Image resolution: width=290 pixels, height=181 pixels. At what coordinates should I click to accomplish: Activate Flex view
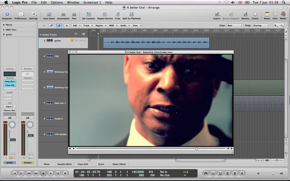coord(74,16)
